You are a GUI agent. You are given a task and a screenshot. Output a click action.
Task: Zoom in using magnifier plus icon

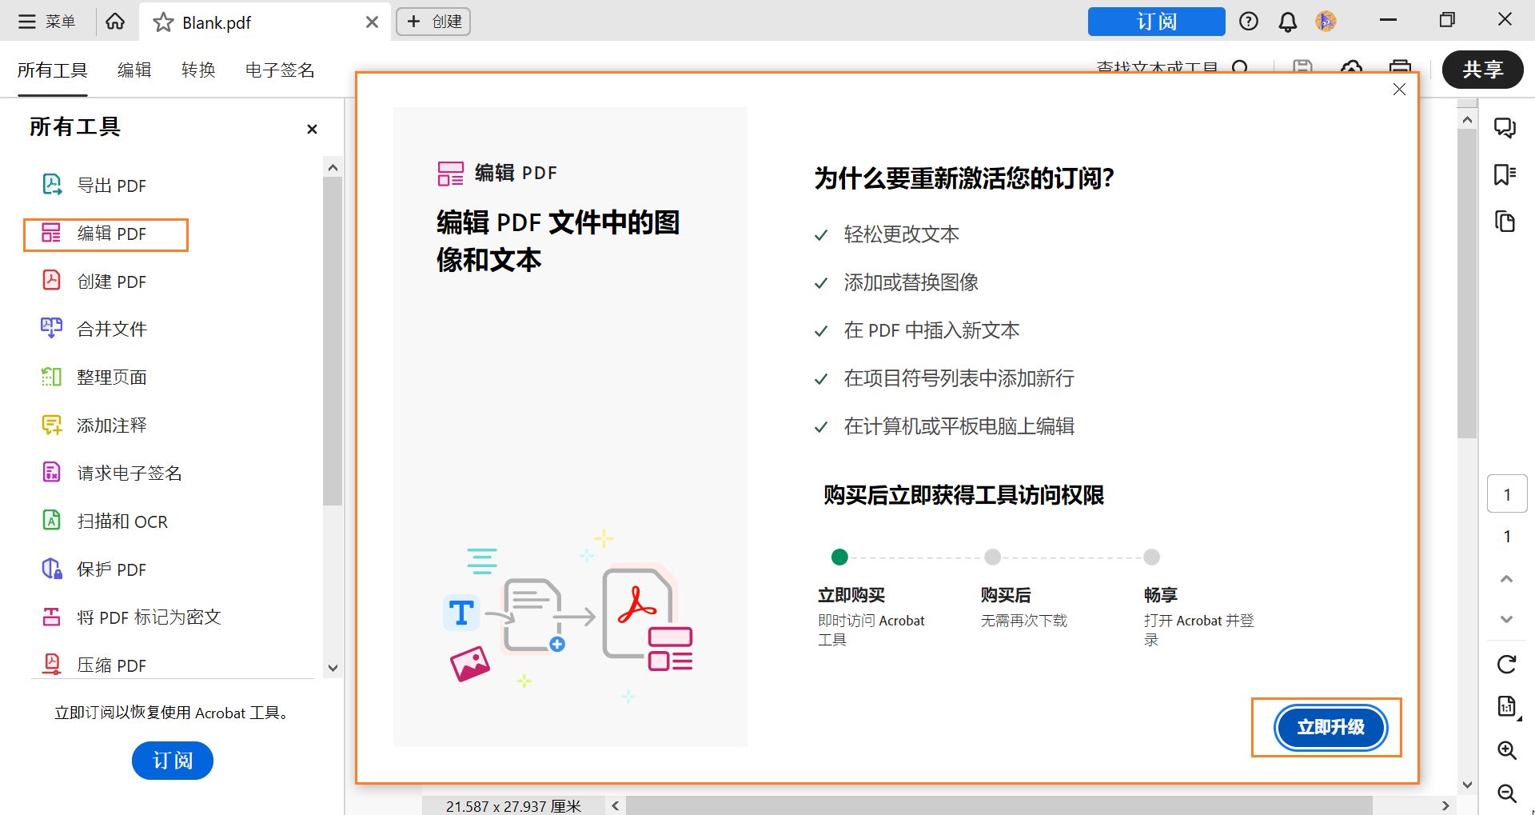1507,750
